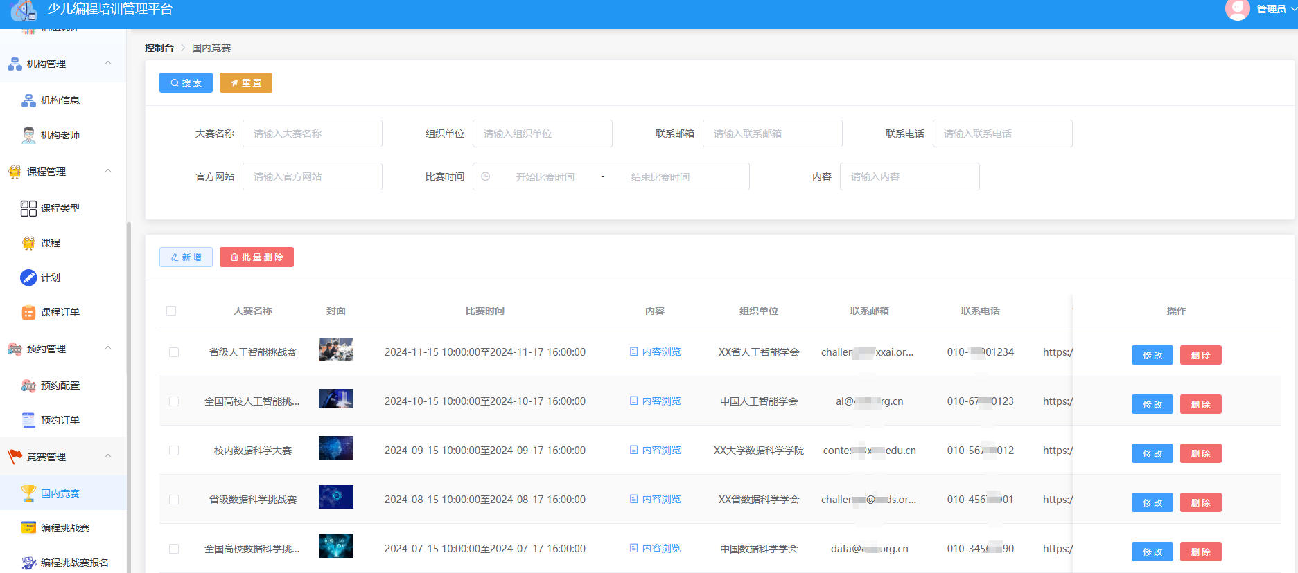1298x573 pixels.
Task: Tick the checkbox for 校内数据科学大赛
Action: coord(174,451)
